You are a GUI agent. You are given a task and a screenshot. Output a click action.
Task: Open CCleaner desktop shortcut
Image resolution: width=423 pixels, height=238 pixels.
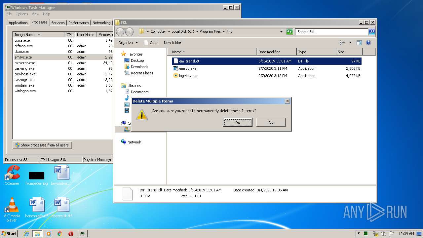pyautogui.click(x=12, y=175)
